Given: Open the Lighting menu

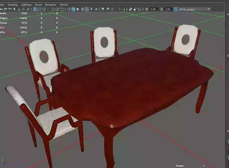Looking at the screenshot, I should pyautogui.click(x=26, y=5).
